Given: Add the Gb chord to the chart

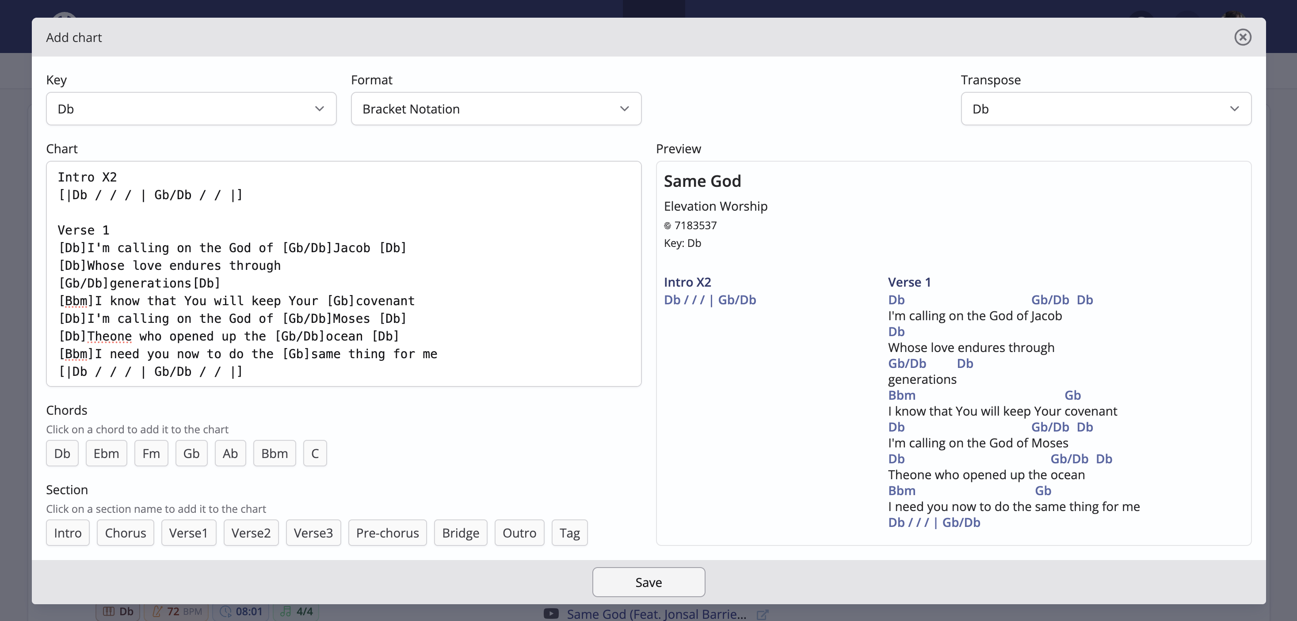Looking at the screenshot, I should pyautogui.click(x=191, y=454).
